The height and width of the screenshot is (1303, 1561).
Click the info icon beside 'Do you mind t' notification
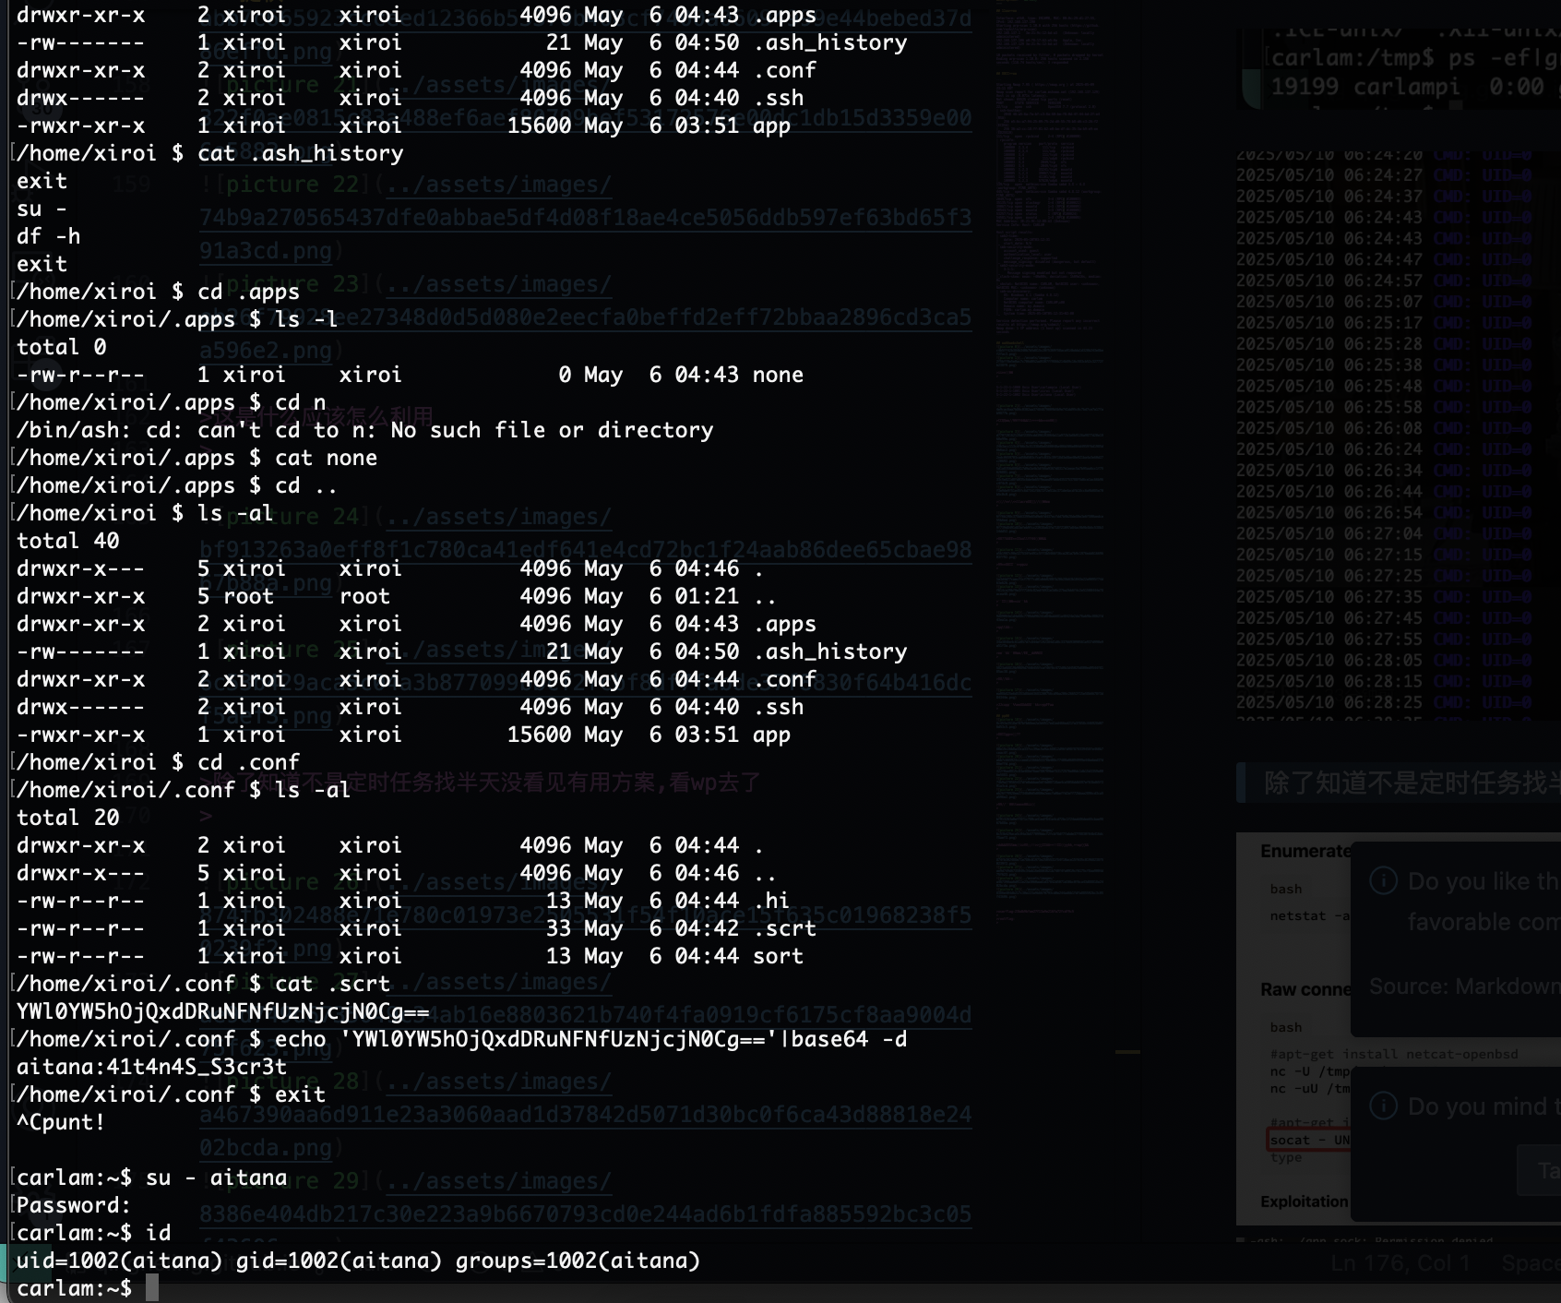tap(1383, 1106)
